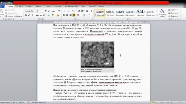Open Главная ribbon tab
186x104 pixels.
(10, 6)
